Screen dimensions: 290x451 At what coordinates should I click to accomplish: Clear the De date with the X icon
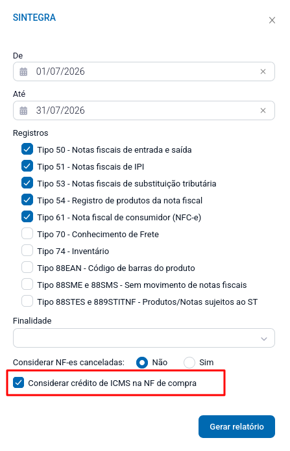(x=263, y=71)
